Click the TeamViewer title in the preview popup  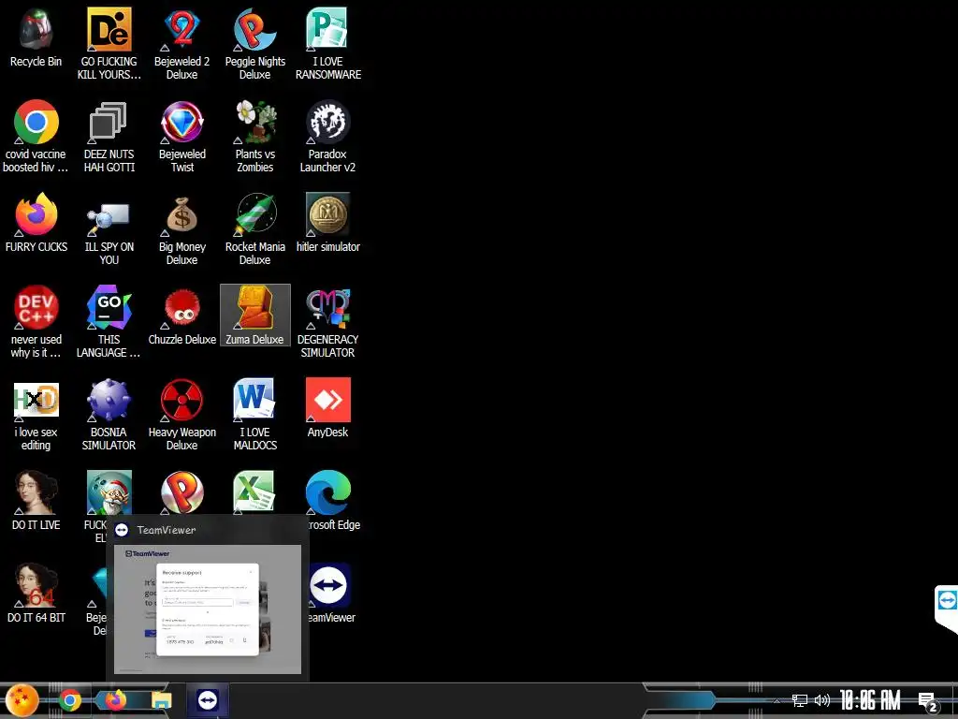pos(167,530)
